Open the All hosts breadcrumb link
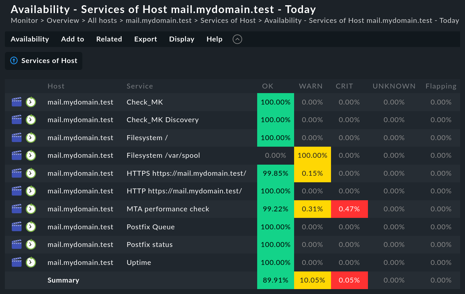This screenshot has height=294, width=465. 102,20
